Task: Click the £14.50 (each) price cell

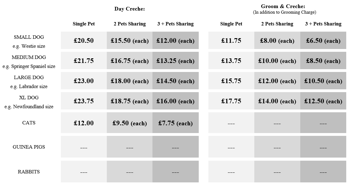Action: (x=175, y=81)
